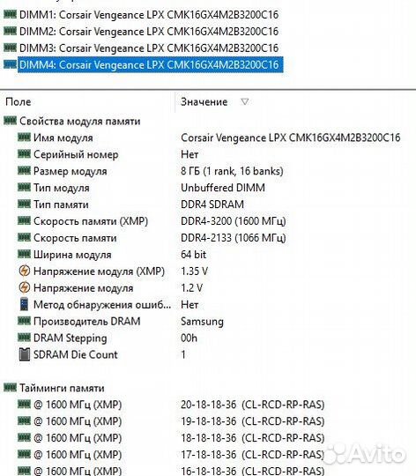Screen dimensions: 416x476
Task: Click the memory icon beside DIMM3
Action: [x=10, y=48]
